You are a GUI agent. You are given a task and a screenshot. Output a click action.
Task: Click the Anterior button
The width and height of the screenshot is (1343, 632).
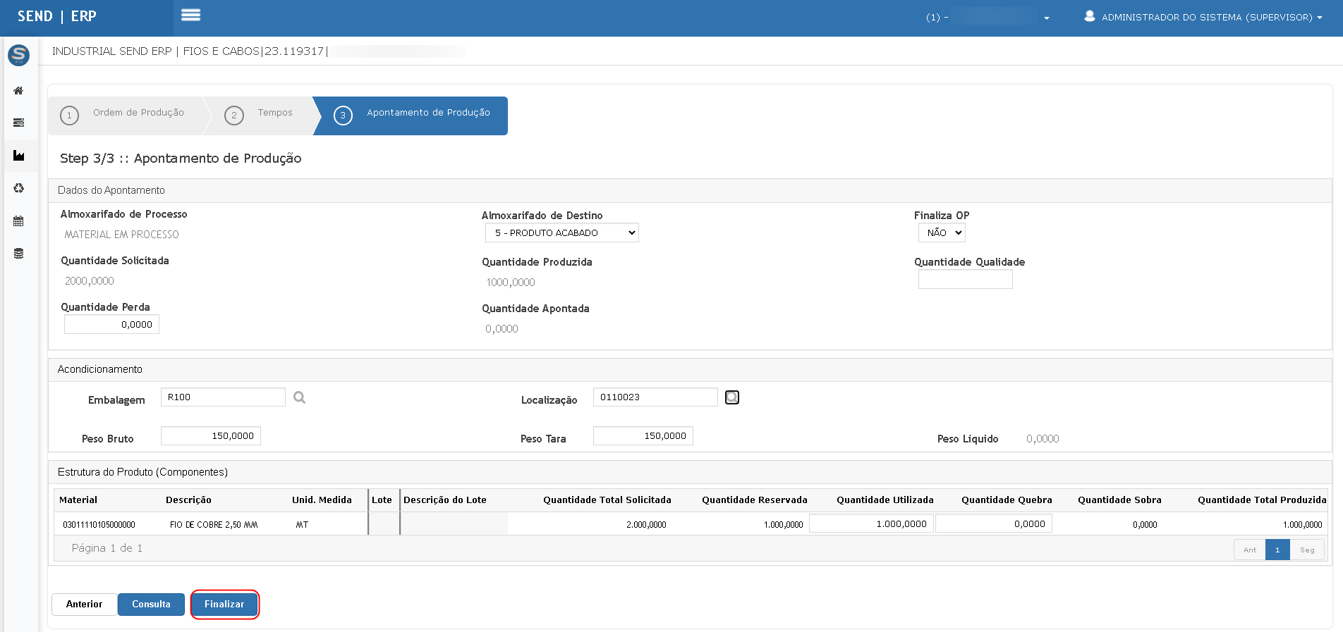click(x=84, y=605)
